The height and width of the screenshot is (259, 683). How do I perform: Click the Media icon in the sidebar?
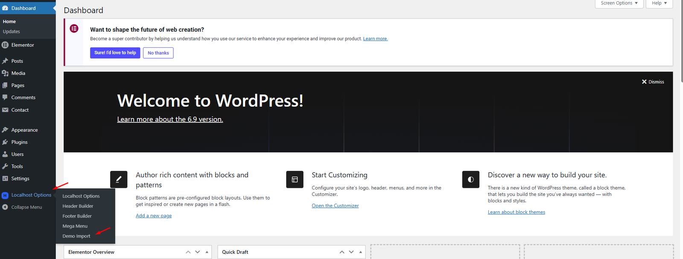[x=5, y=73]
